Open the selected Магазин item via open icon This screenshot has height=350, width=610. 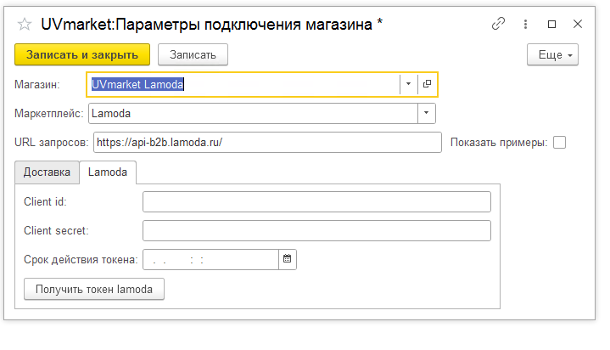pos(427,84)
